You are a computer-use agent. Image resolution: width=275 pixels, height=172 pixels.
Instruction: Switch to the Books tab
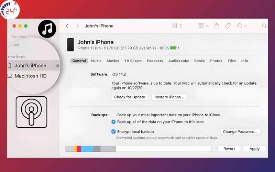pos(199,61)
